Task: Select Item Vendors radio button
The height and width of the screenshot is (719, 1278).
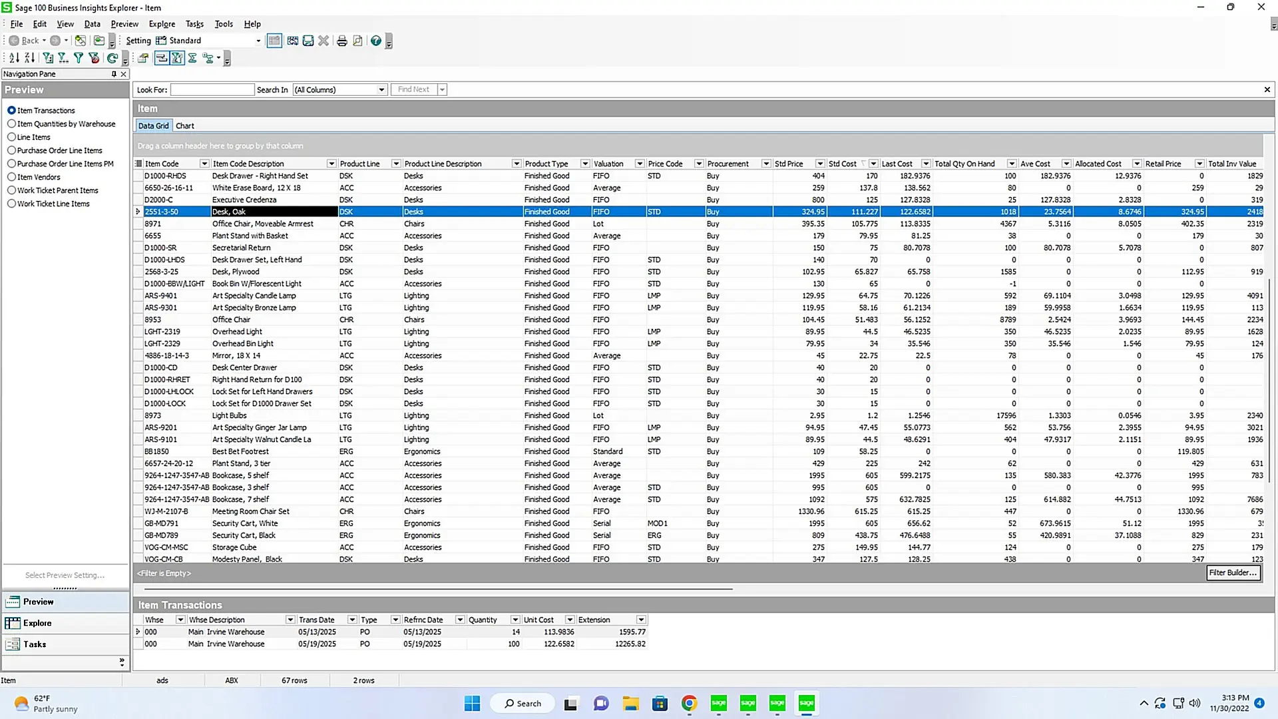Action: [11, 177]
